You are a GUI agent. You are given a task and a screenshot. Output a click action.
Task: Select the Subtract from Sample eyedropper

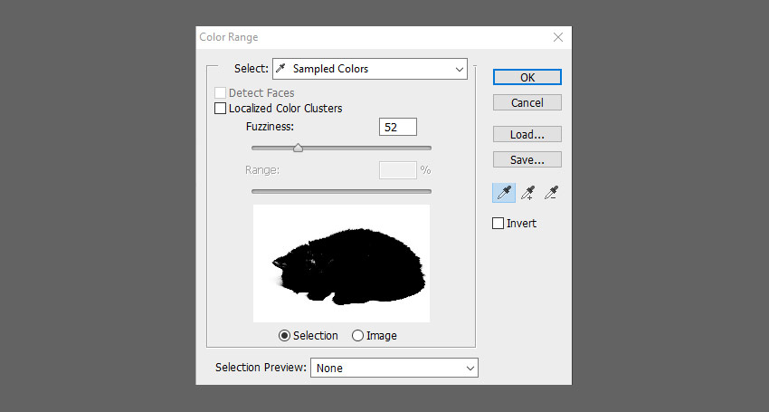point(551,193)
